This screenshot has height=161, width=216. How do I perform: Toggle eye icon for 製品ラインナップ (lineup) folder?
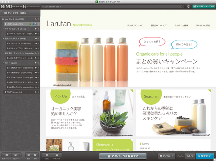pyautogui.click(x=36, y=39)
